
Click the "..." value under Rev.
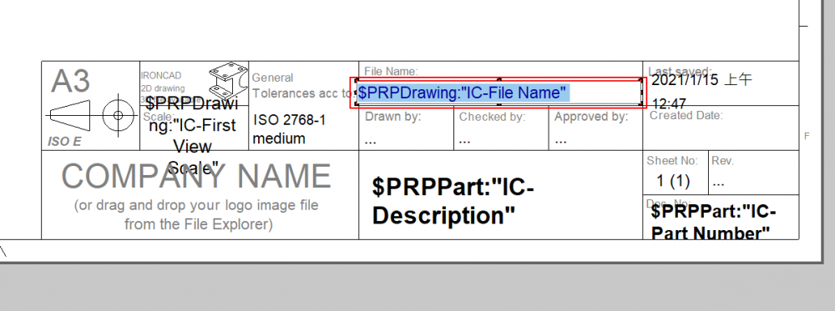(x=718, y=184)
